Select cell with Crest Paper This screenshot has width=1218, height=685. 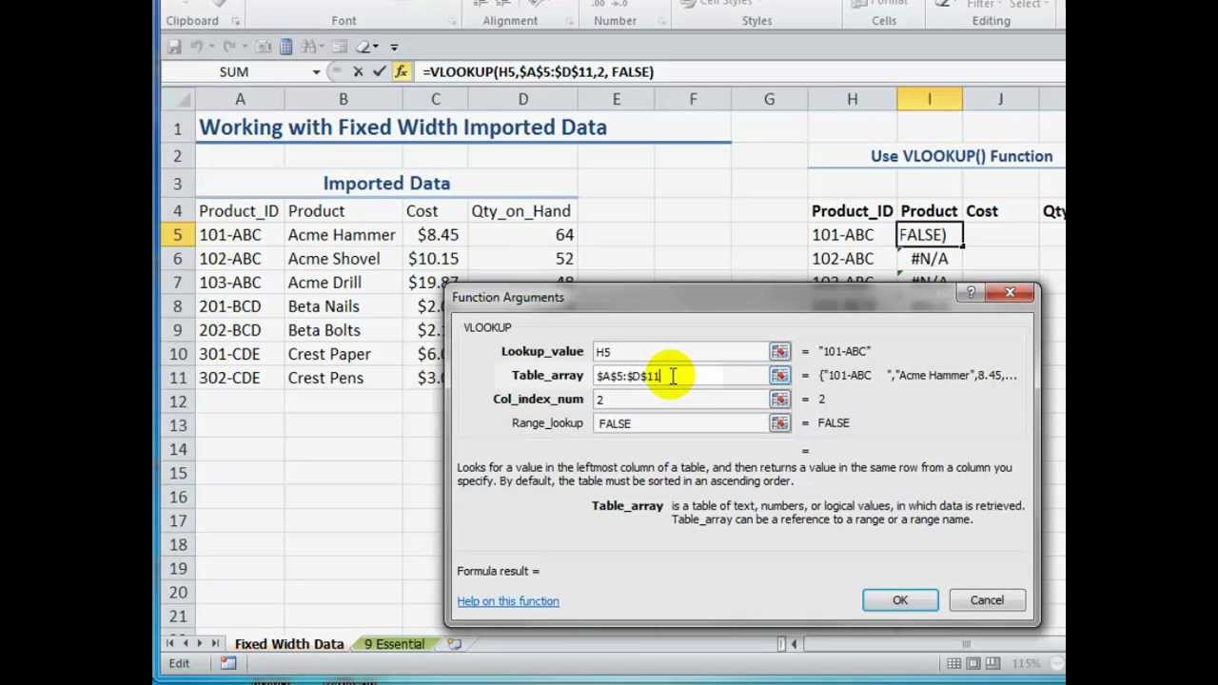[343, 354]
